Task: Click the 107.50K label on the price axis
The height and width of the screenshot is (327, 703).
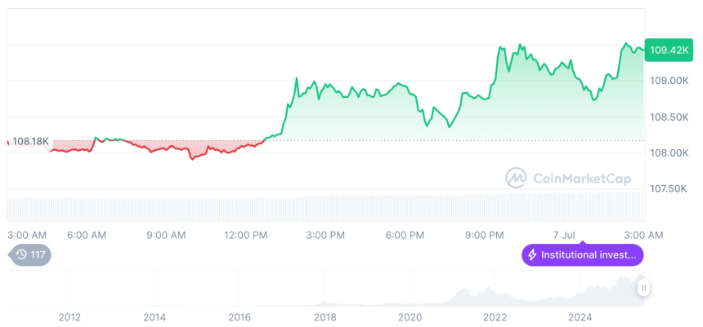Action: (668, 188)
